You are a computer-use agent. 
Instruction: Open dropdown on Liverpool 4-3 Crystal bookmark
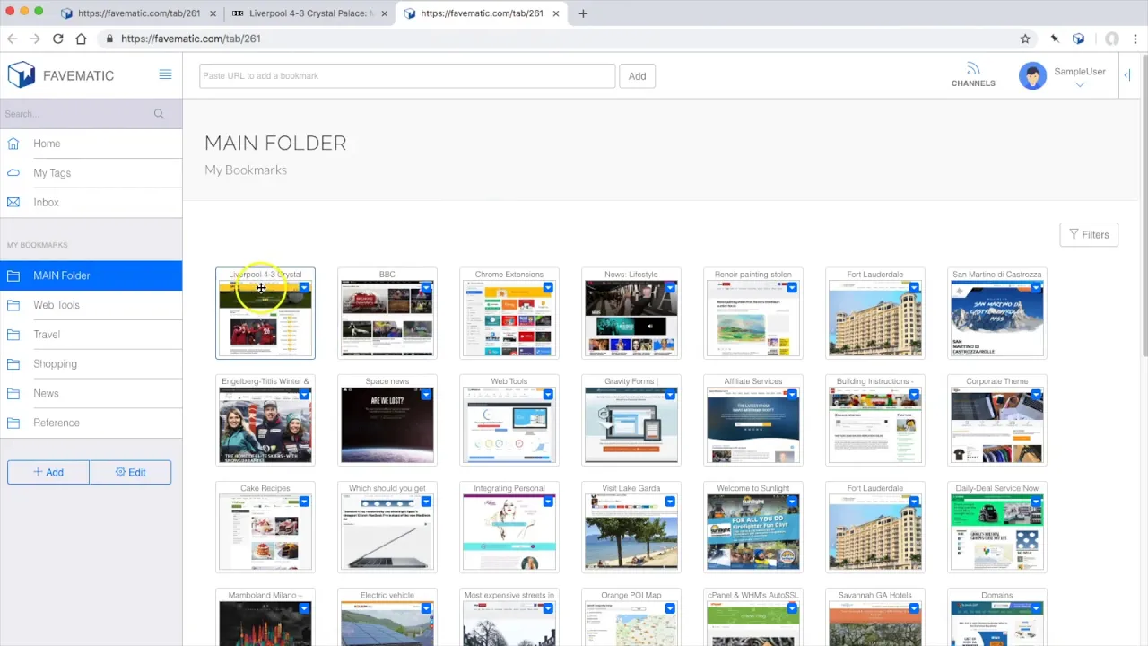[304, 288]
